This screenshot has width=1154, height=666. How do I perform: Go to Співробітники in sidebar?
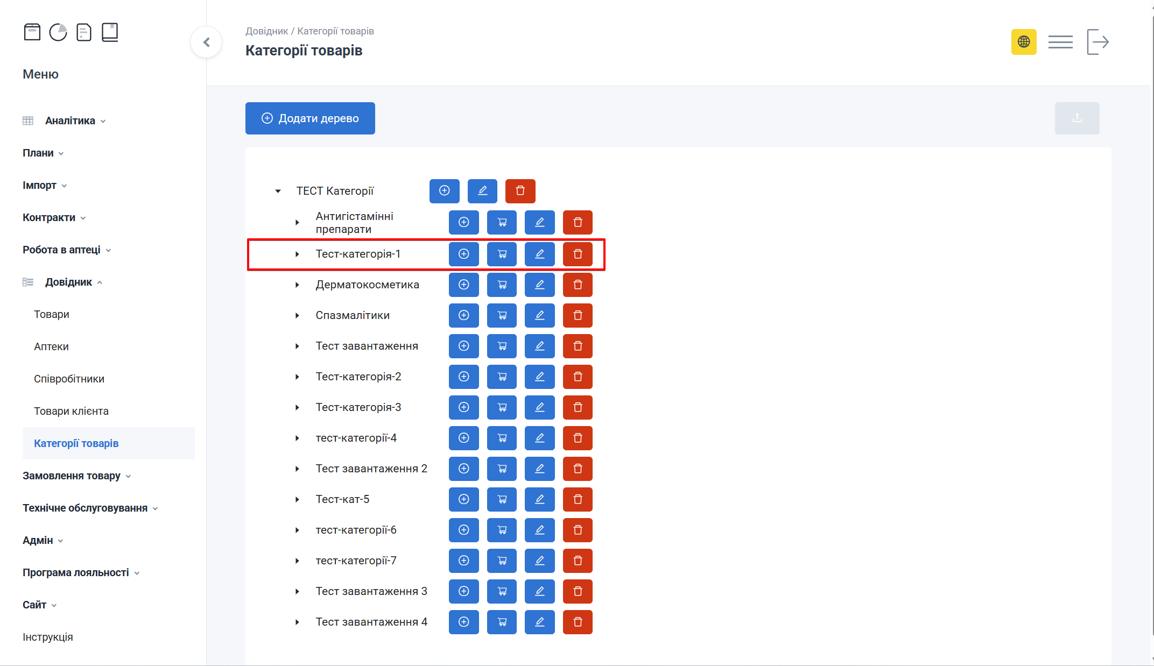point(69,379)
